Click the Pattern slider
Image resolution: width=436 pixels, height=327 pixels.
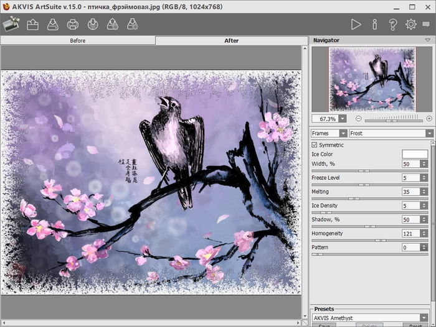point(369,254)
